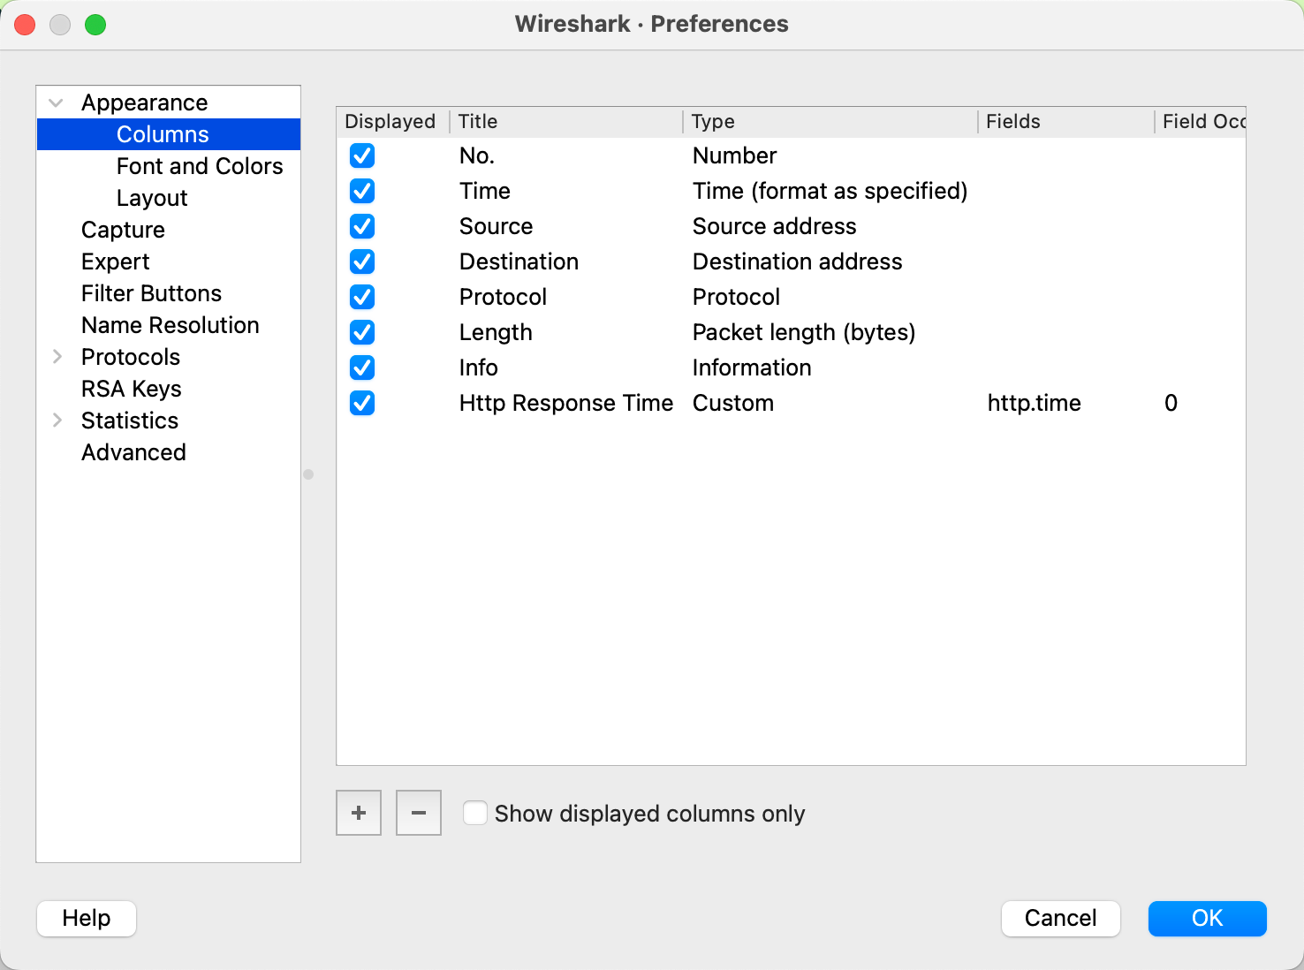
Task: Open Capture preferences
Action: pos(123,230)
